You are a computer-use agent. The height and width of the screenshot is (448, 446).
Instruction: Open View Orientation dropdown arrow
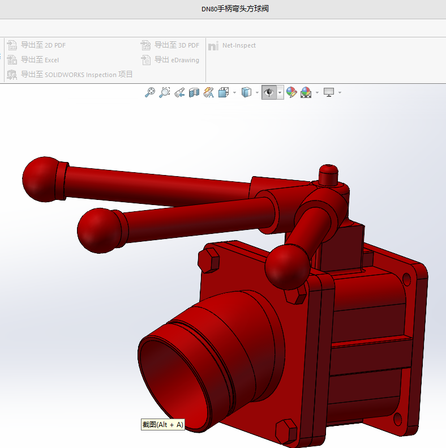tap(234, 92)
